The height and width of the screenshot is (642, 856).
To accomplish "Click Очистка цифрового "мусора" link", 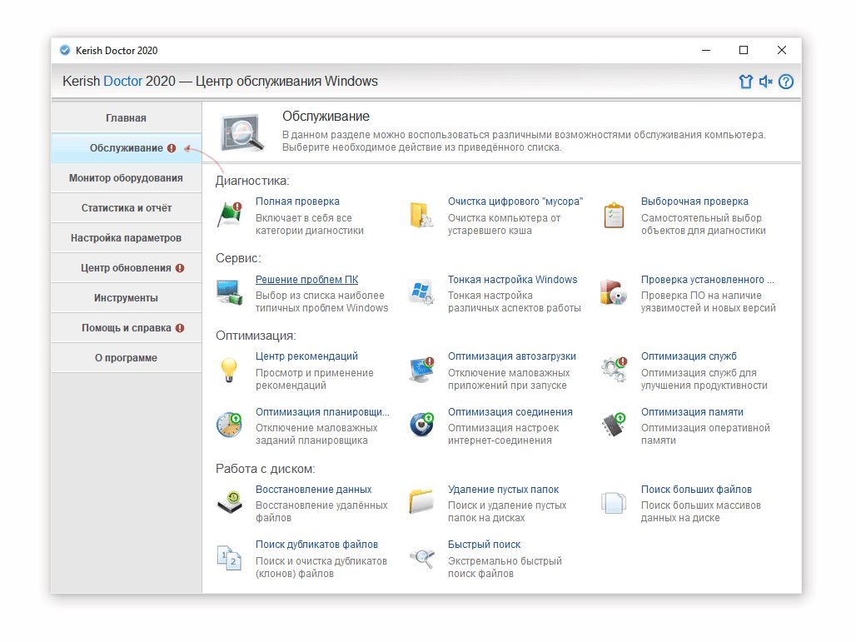I will click(515, 202).
